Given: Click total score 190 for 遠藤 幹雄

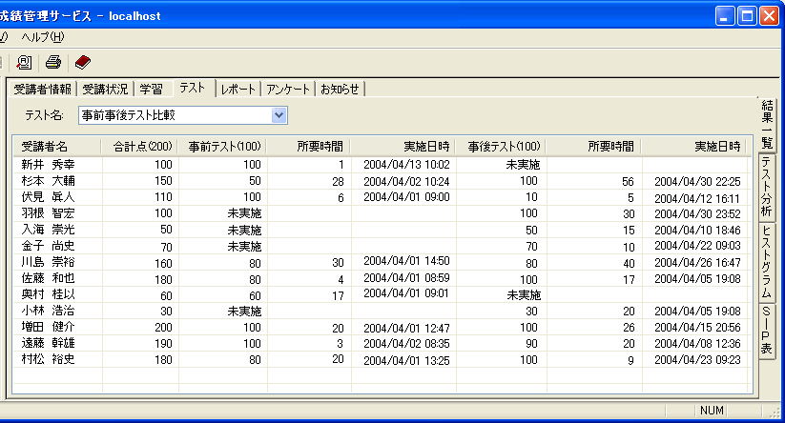Looking at the screenshot, I should 163,344.
